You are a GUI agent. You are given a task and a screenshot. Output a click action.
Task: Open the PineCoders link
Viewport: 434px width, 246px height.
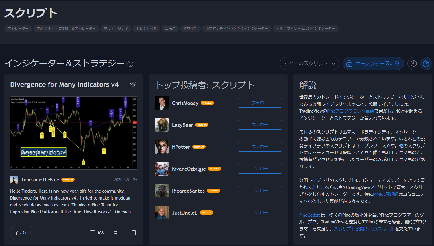click(x=310, y=215)
